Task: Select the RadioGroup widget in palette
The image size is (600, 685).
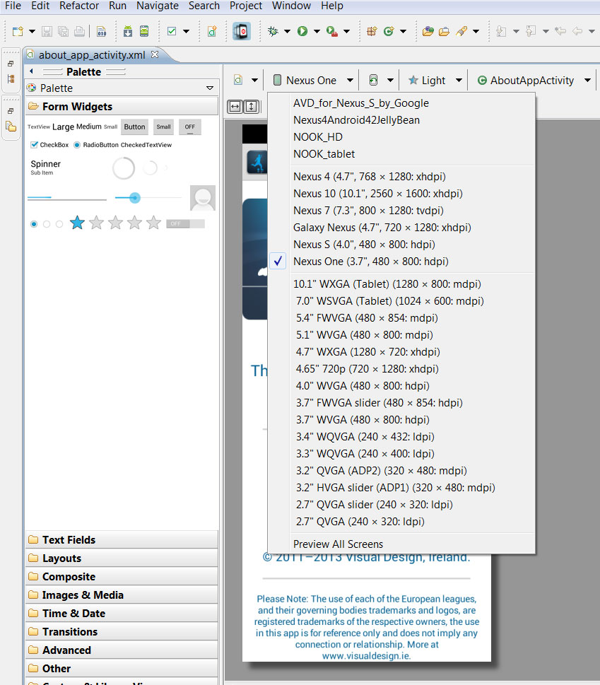Action: pos(46,224)
